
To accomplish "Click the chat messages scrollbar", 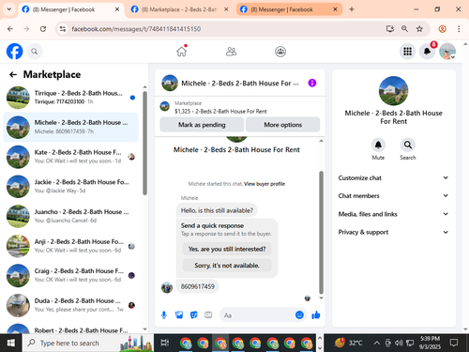I will [x=321, y=232].
